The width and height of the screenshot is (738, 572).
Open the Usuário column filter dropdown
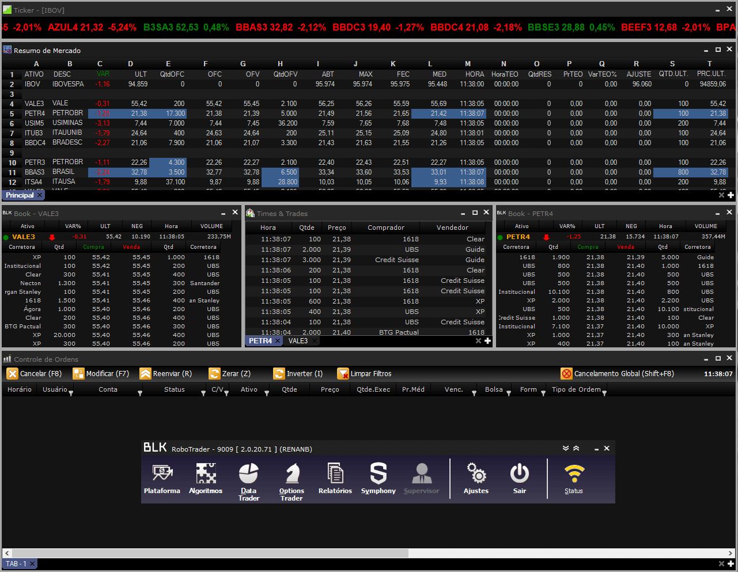71,393
